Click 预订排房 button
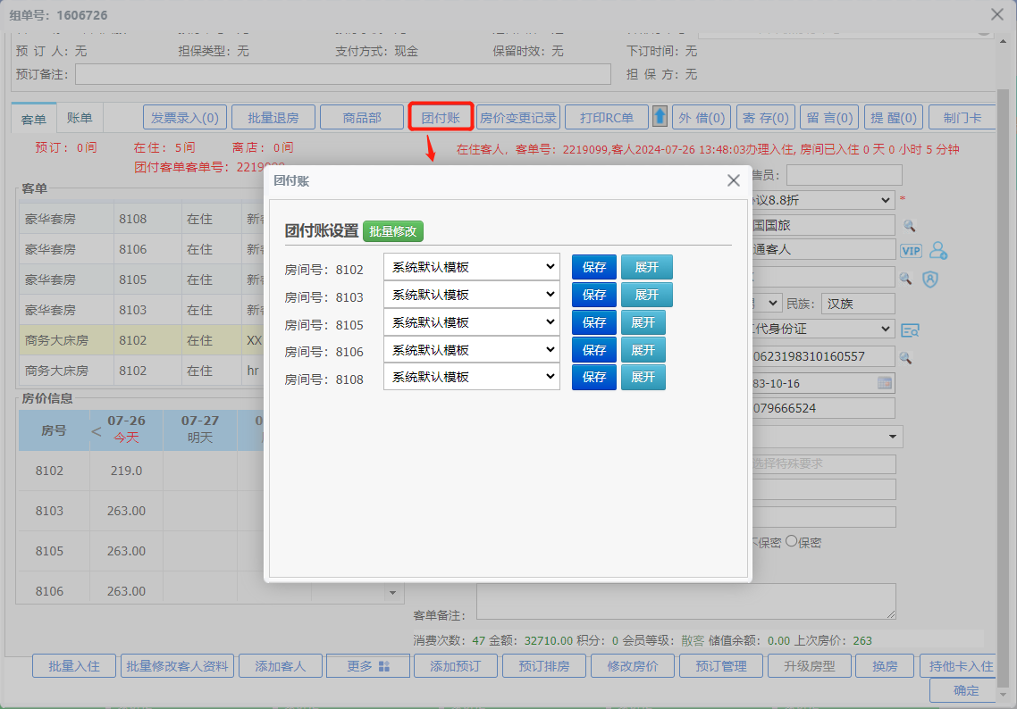Screen dimensions: 1017x709 (x=544, y=666)
